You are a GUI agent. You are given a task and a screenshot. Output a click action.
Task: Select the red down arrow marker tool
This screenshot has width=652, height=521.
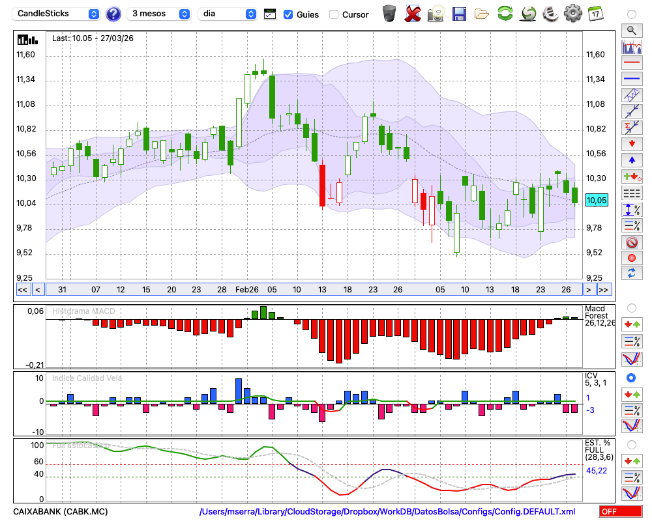point(631,143)
